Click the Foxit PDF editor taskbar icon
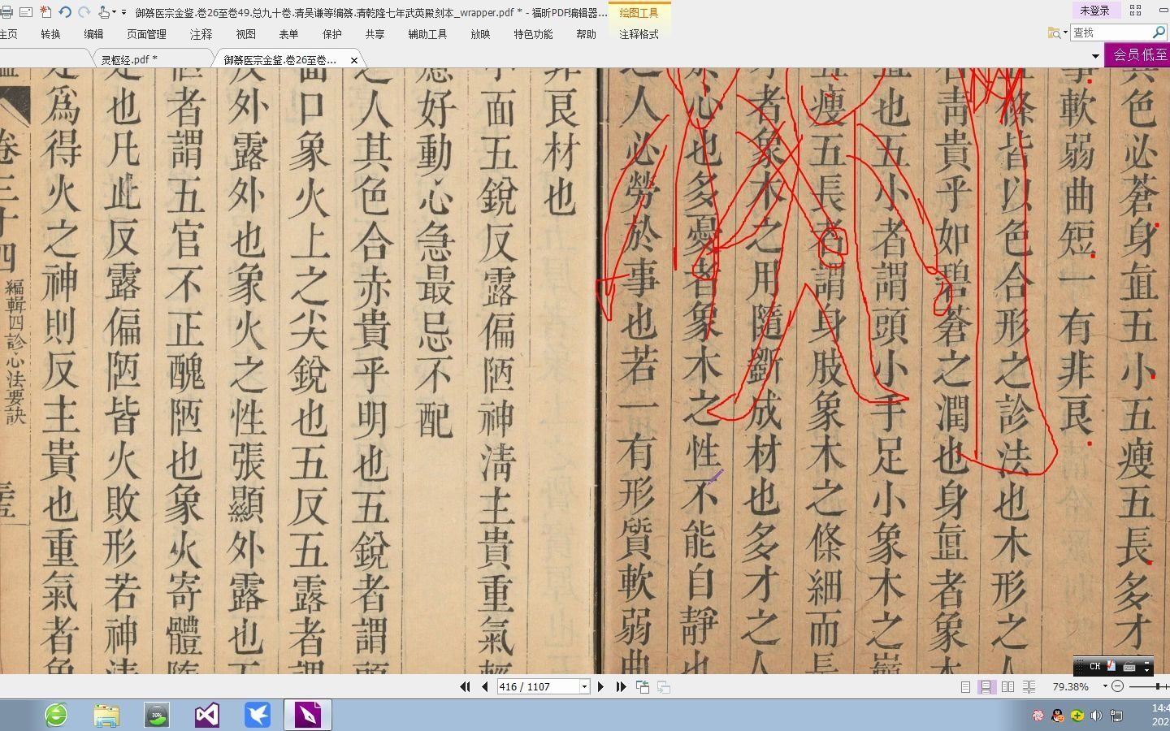Screen dimensions: 1170x731 coord(308,715)
